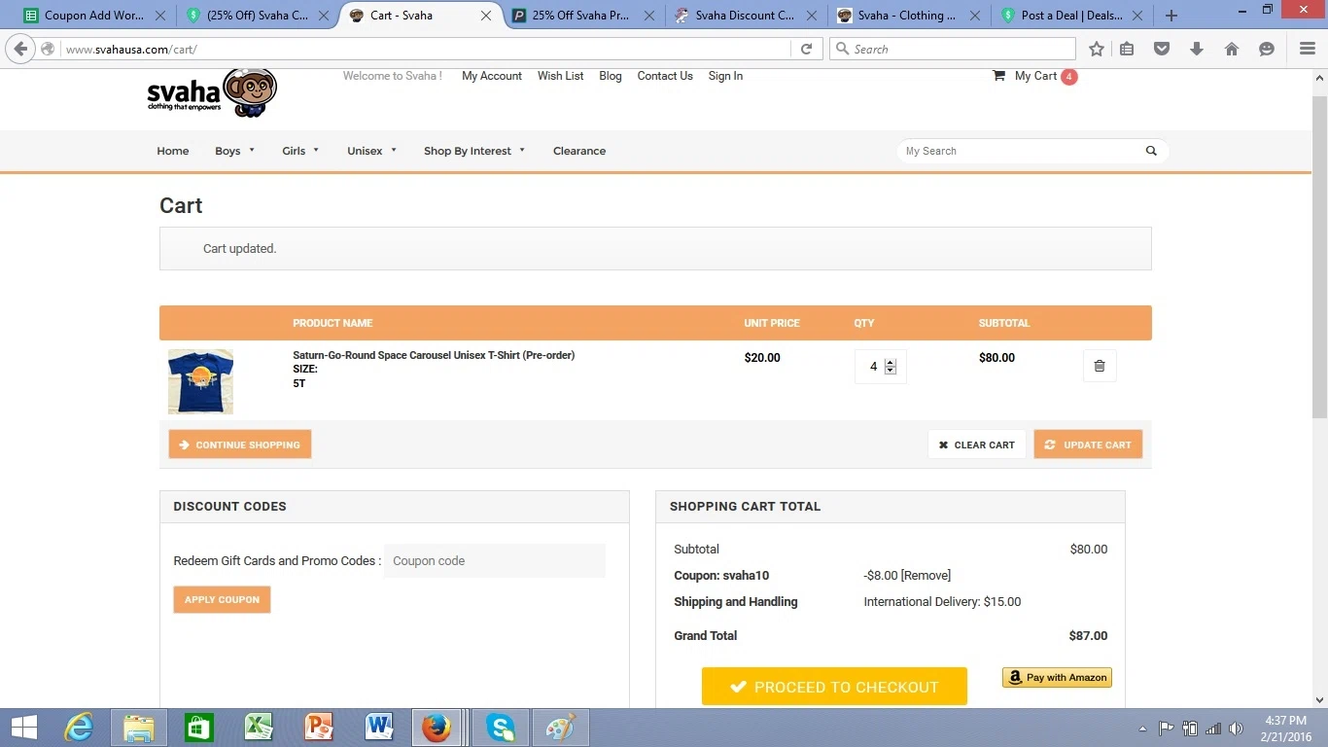Switch to Svaha Discount C... tab
Screen dimensions: 1328x747
pos(746,16)
